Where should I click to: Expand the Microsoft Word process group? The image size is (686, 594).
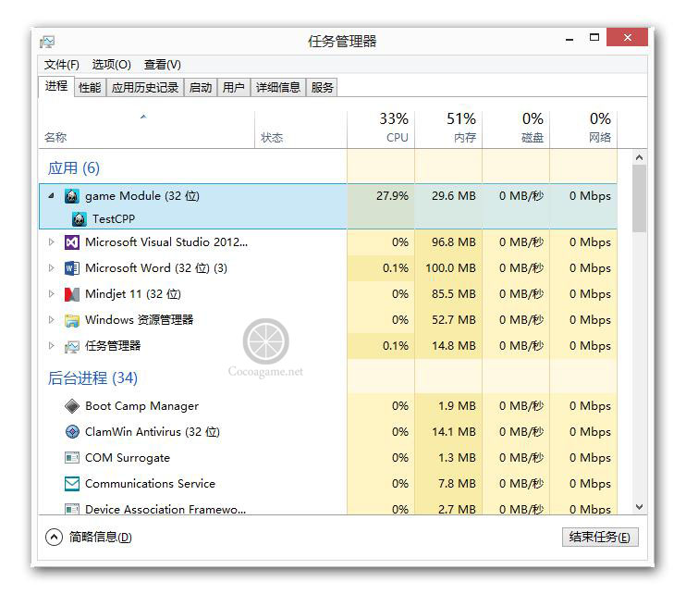click(51, 268)
